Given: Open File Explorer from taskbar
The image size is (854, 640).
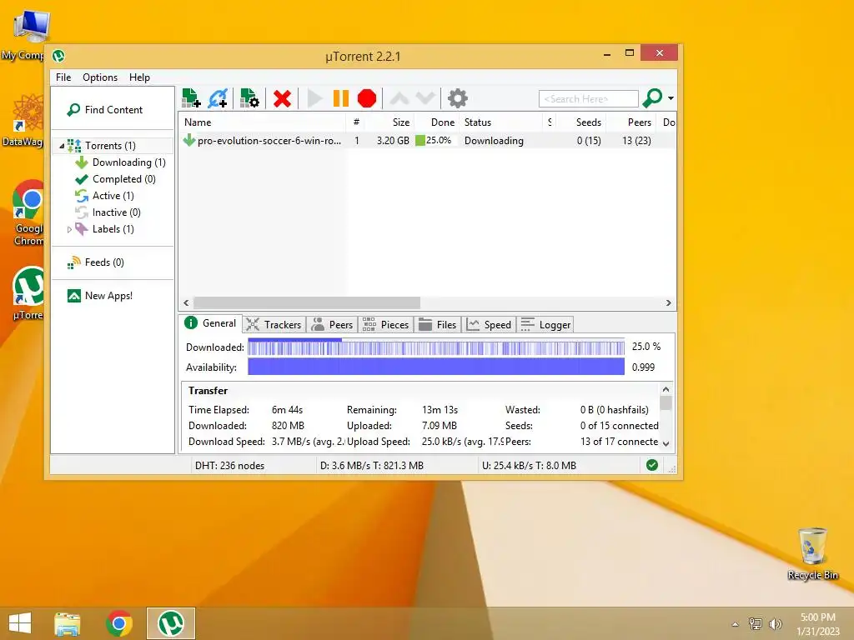Looking at the screenshot, I should click(68, 623).
